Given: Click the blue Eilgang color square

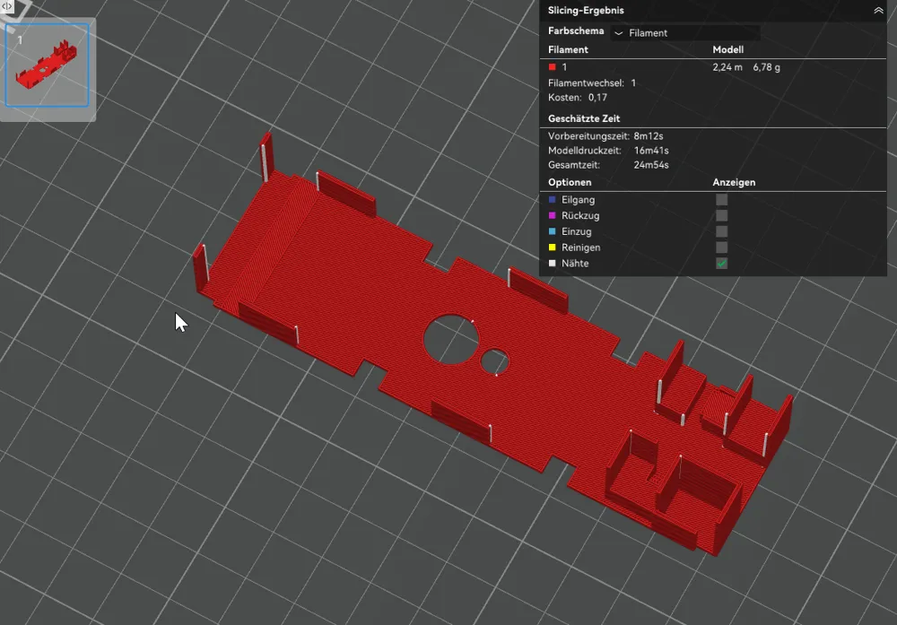Looking at the screenshot, I should [553, 199].
